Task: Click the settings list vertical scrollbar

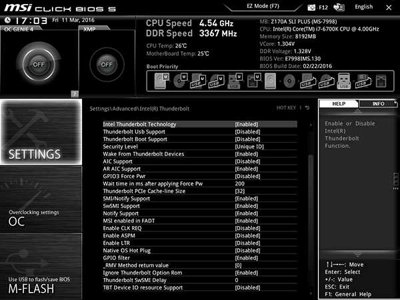Action: coord(311,209)
